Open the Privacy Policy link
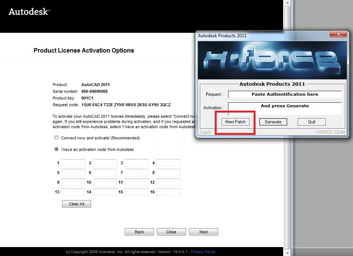 pyautogui.click(x=203, y=252)
